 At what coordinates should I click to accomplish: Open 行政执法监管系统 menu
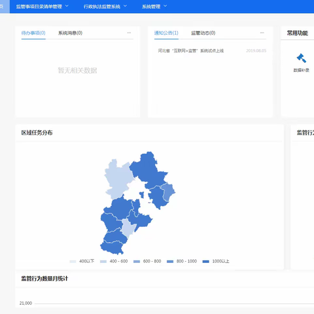point(102,7)
